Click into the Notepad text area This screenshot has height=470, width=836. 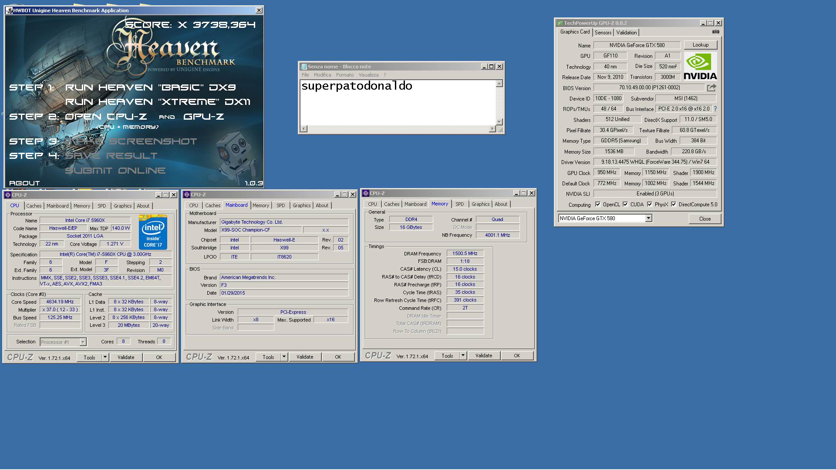coord(398,103)
